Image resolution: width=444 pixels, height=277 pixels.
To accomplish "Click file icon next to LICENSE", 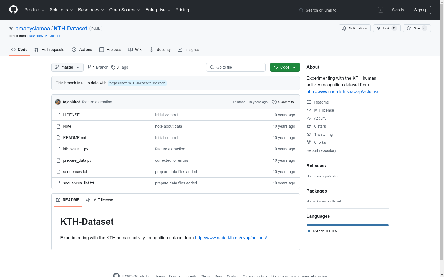I will coord(58,115).
